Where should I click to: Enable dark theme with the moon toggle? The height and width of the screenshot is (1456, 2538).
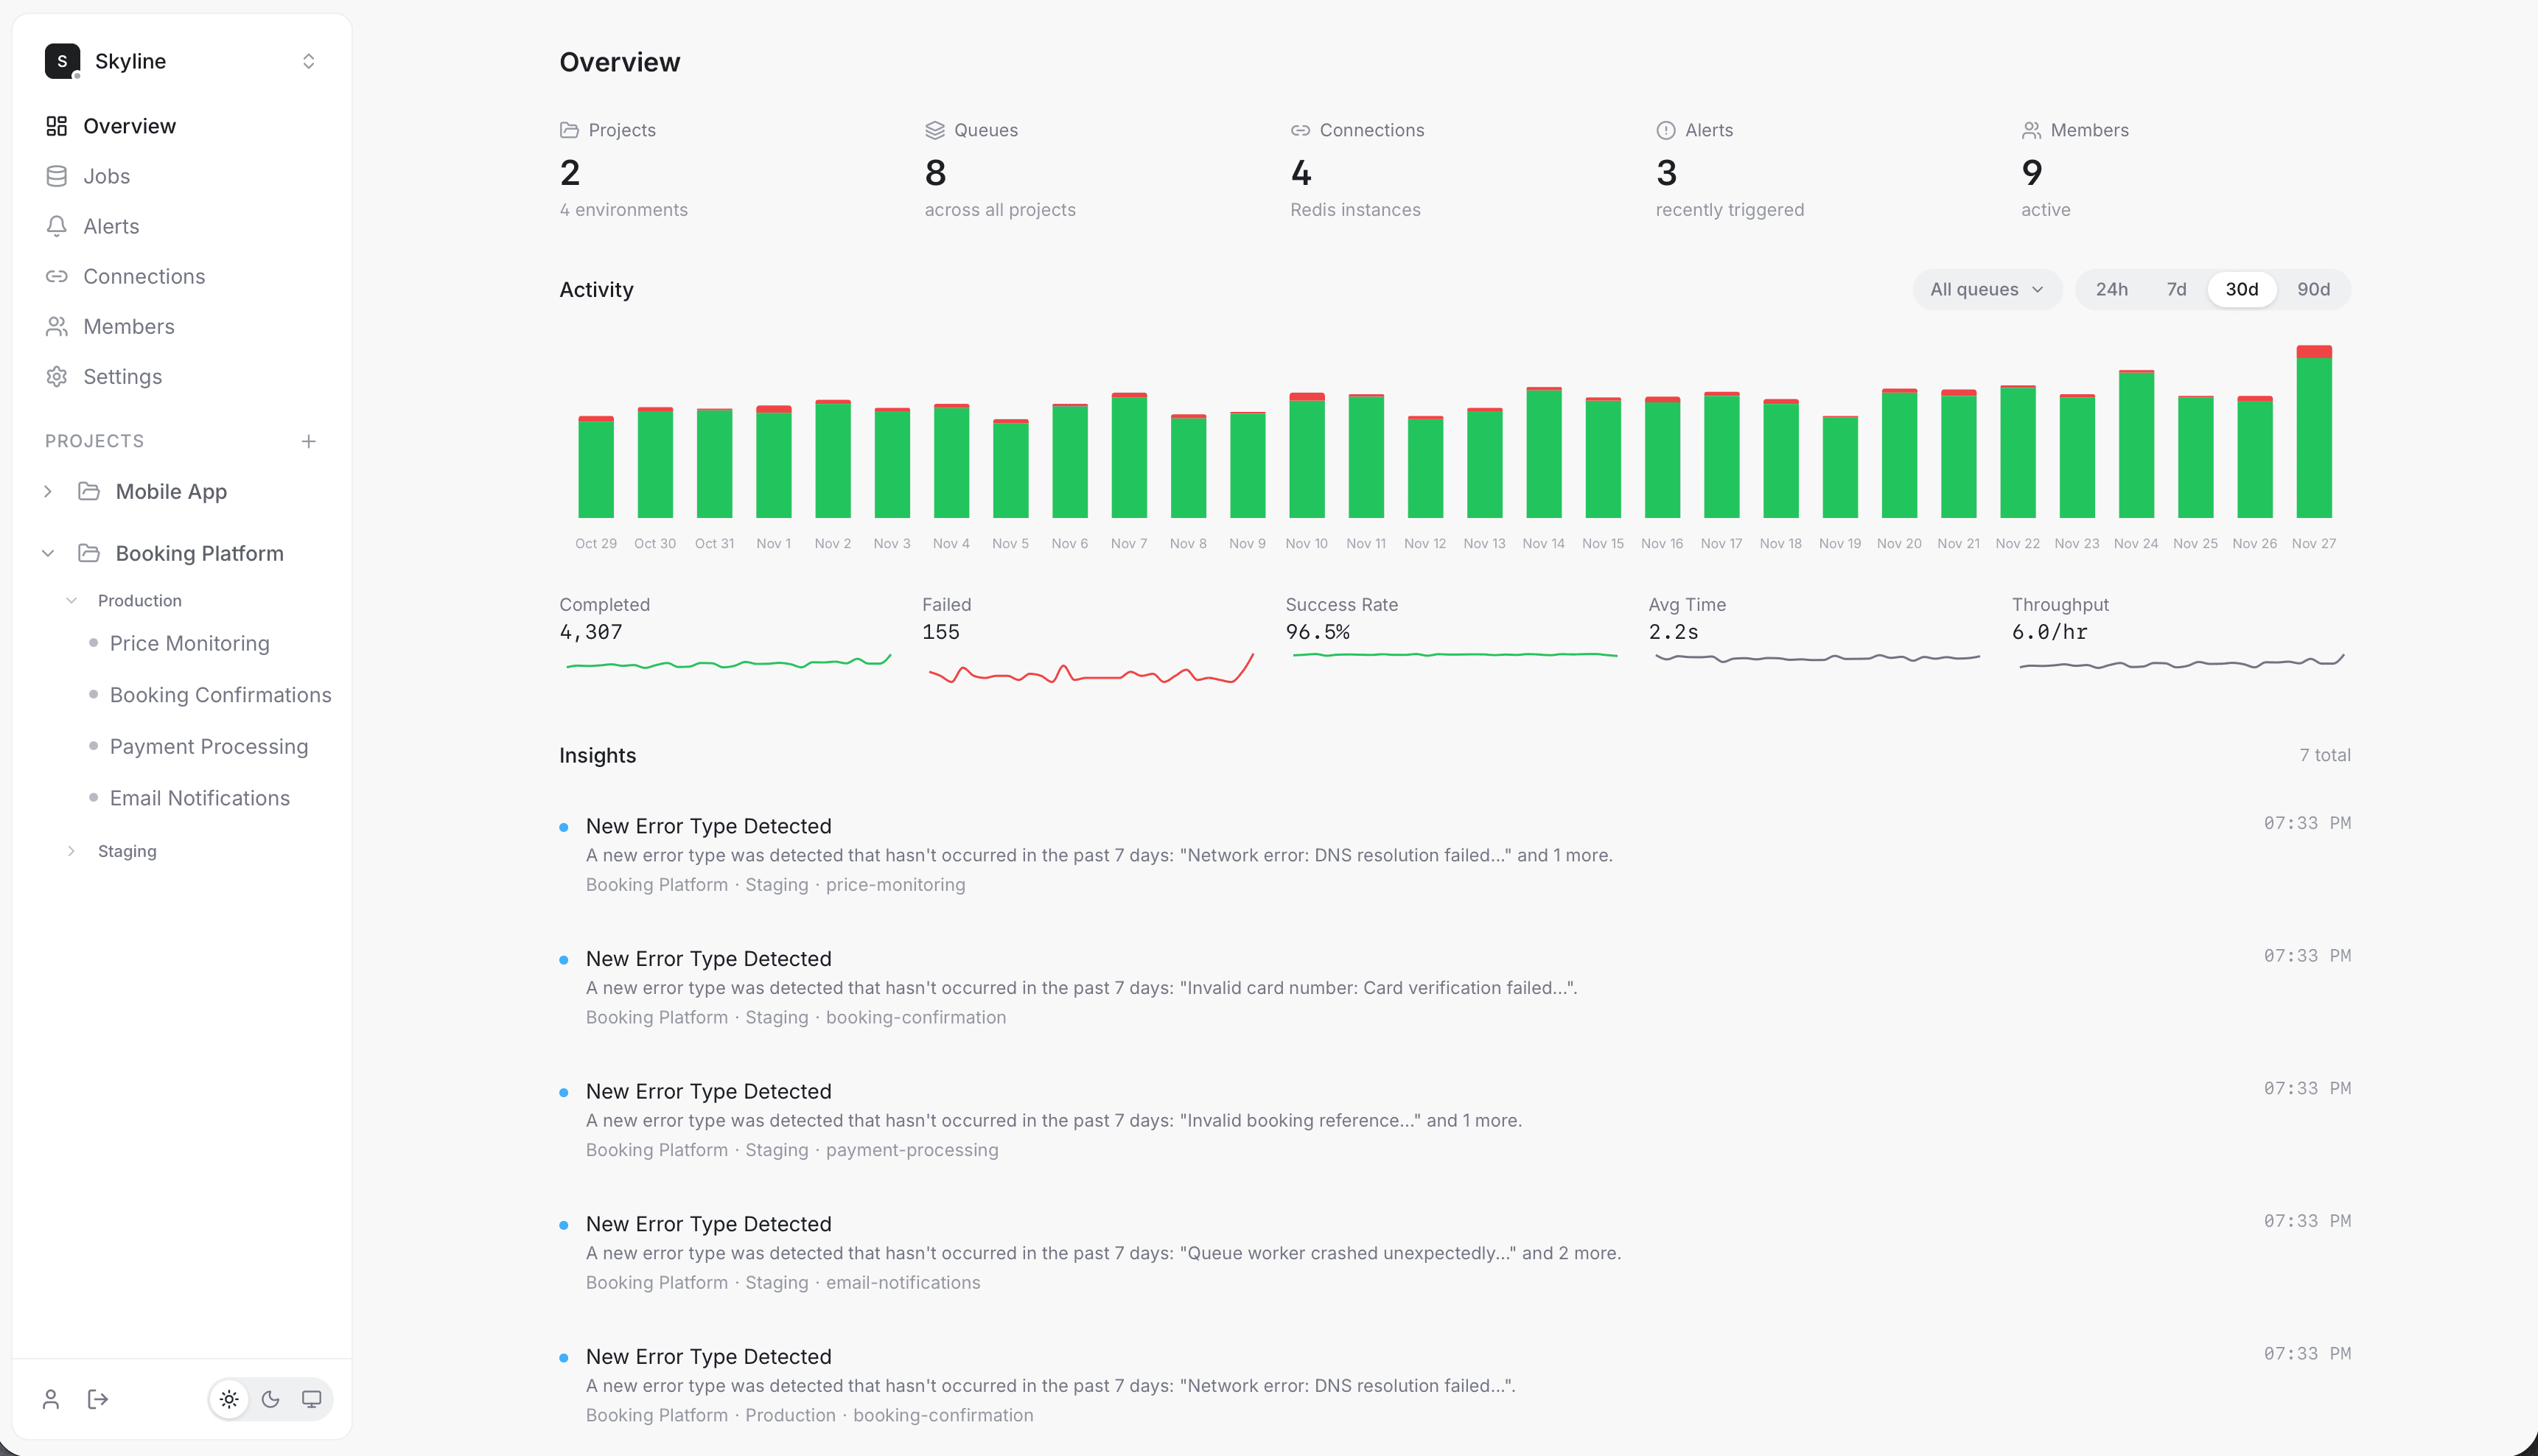point(270,1399)
